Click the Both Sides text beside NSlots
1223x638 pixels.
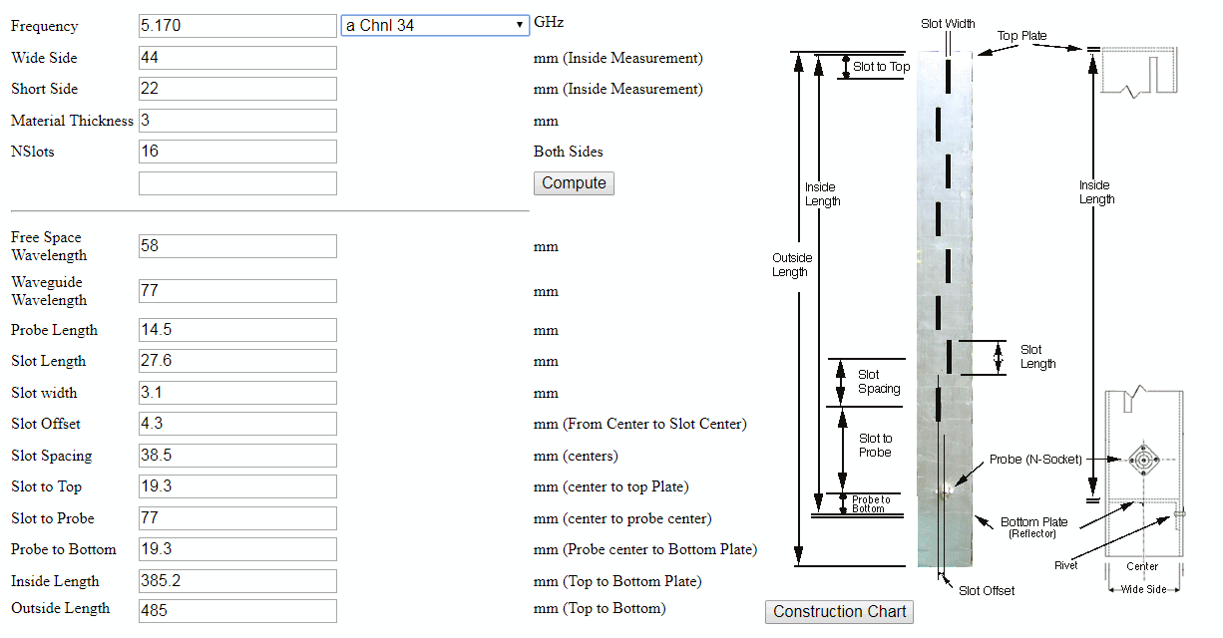pyautogui.click(x=569, y=152)
